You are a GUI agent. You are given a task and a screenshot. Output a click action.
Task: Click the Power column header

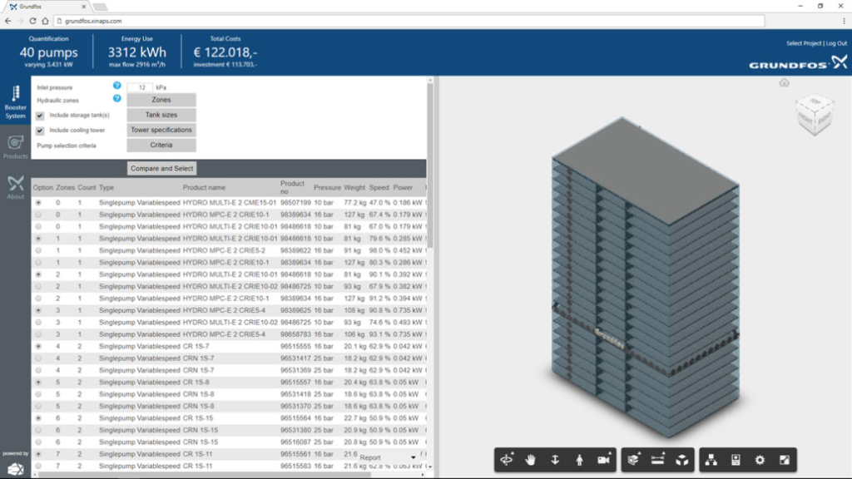(403, 187)
